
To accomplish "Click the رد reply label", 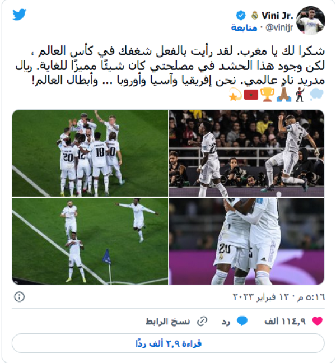I will [226, 322].
